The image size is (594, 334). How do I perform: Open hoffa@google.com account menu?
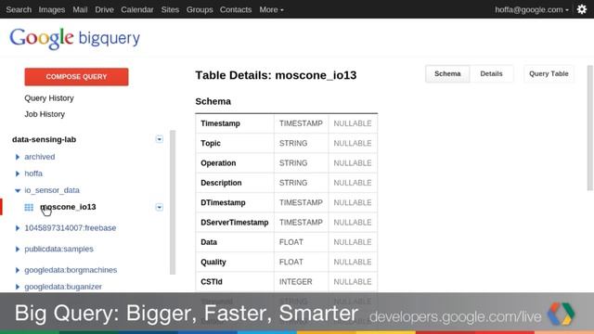[532, 9]
